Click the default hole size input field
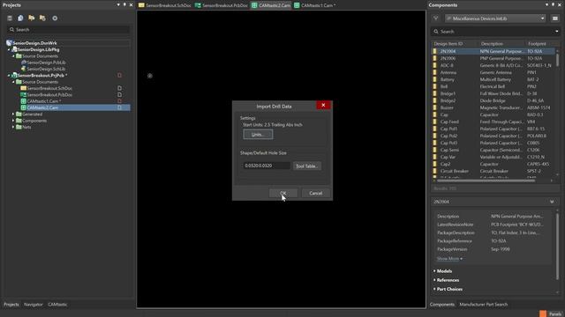 [267, 166]
